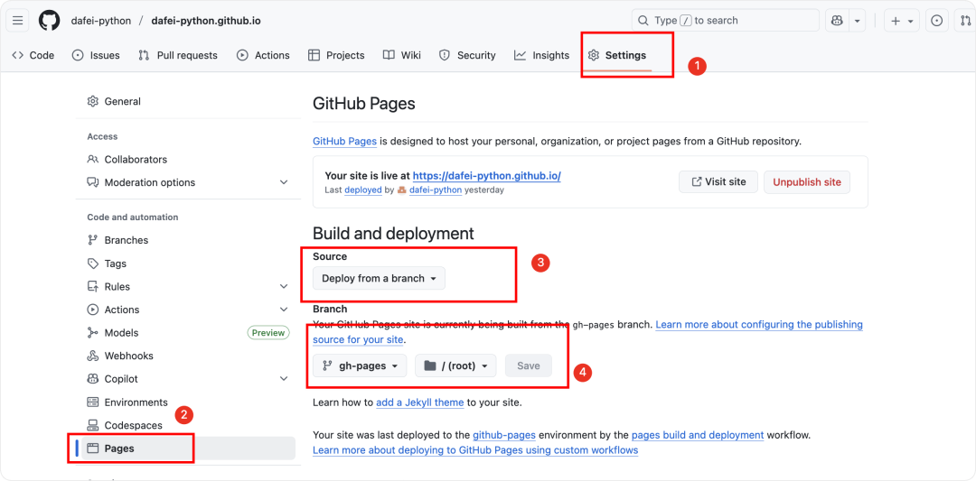Switch to the Security tab
This screenshot has width=976, height=481.
click(467, 55)
